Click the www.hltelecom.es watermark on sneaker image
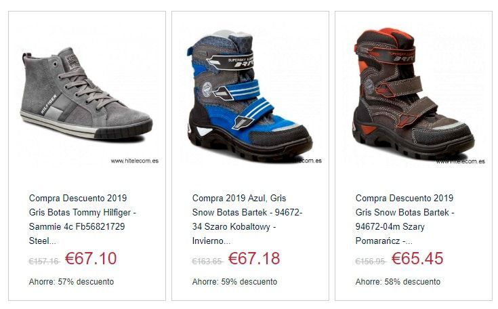This screenshot has height=309, width=498. coord(135,161)
